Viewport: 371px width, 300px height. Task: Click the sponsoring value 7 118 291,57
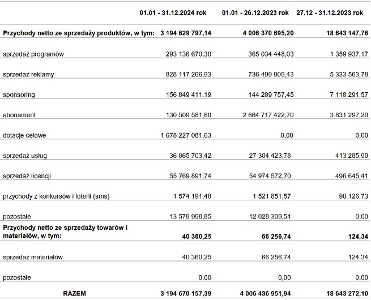coord(349,95)
